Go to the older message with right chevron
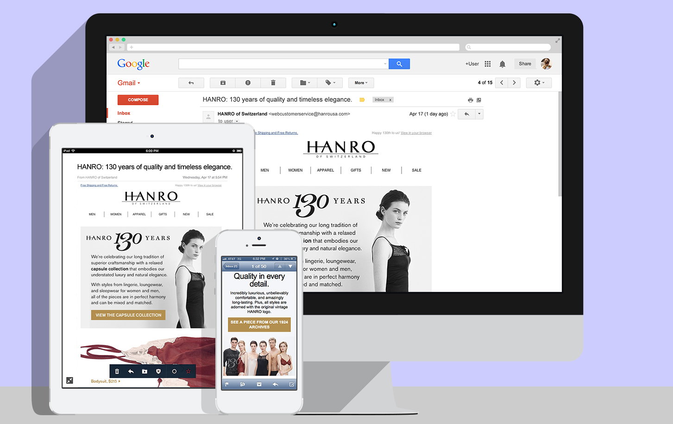 pos(514,83)
